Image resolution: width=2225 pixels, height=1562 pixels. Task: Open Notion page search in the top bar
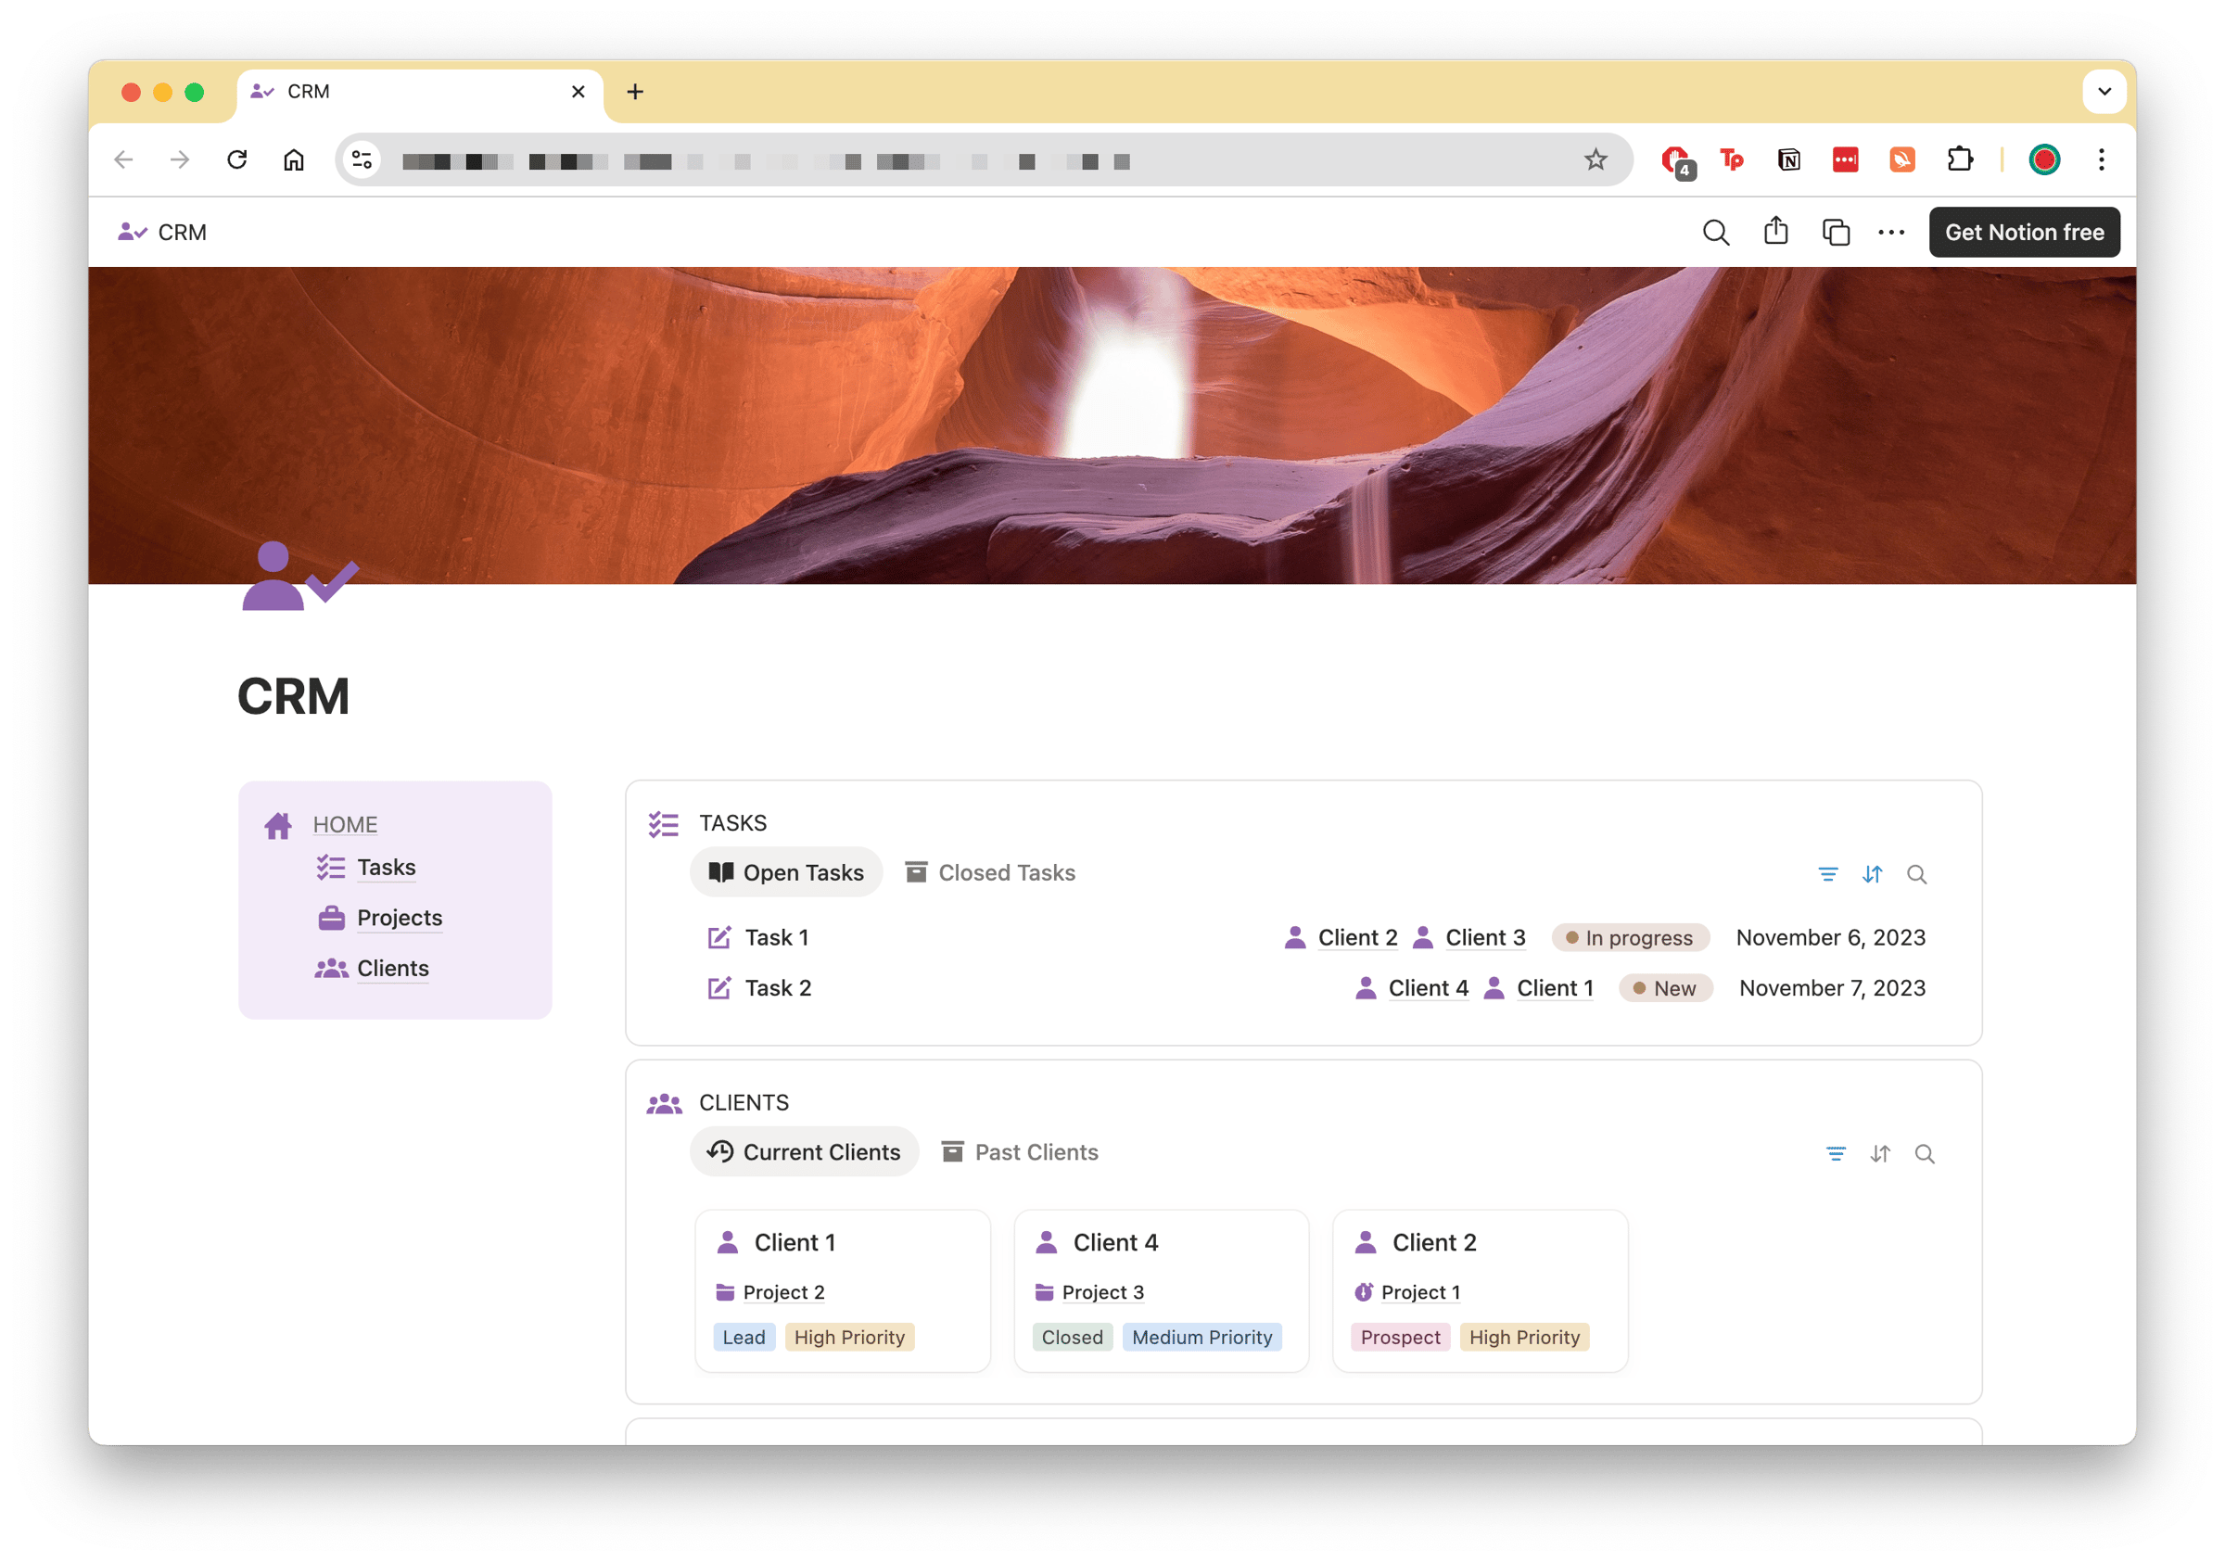click(x=1715, y=232)
